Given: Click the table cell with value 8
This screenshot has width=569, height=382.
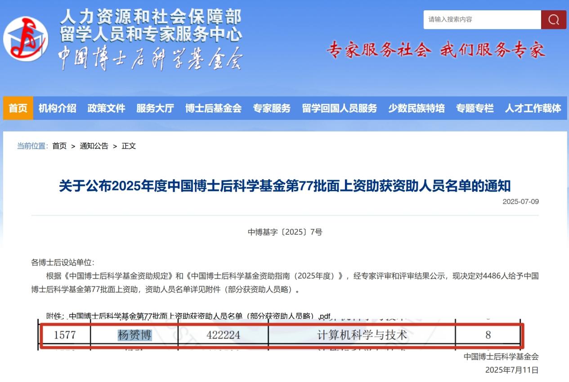Looking at the screenshot, I should pyautogui.click(x=488, y=335).
